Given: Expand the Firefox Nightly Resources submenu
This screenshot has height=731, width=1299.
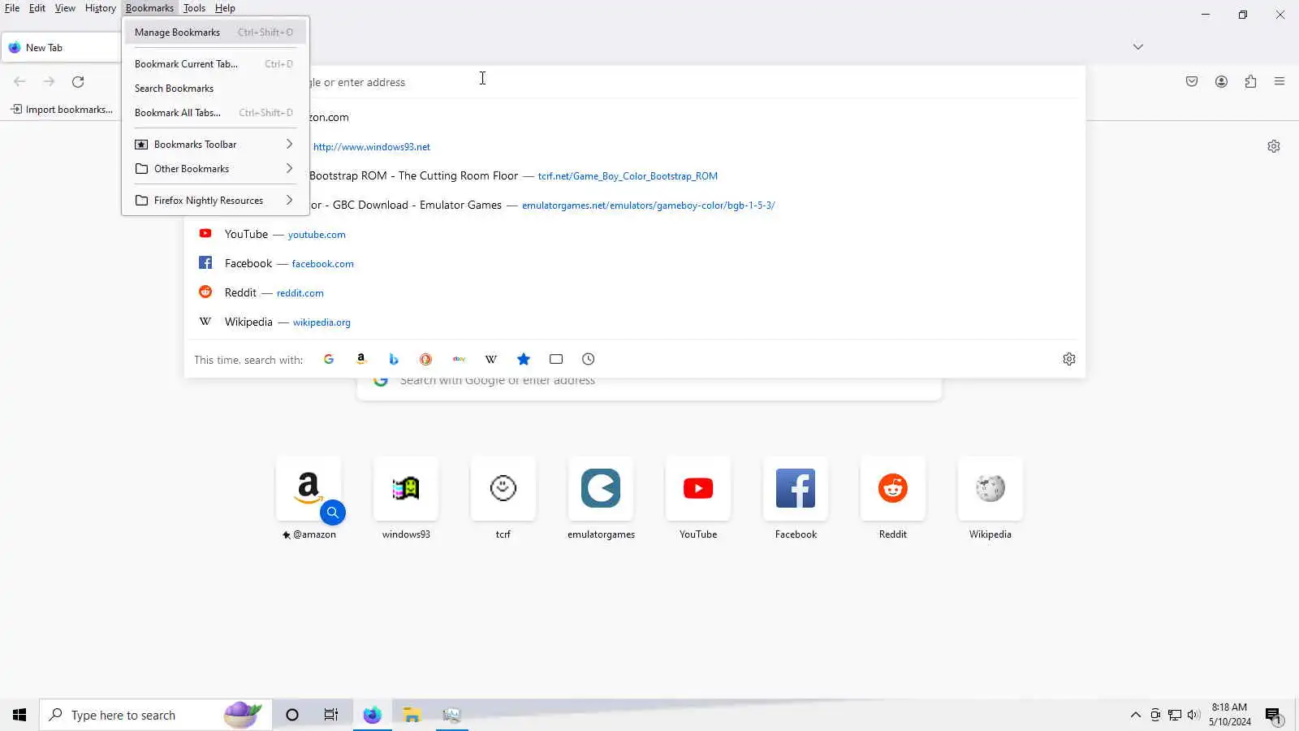Looking at the screenshot, I should coord(215,201).
